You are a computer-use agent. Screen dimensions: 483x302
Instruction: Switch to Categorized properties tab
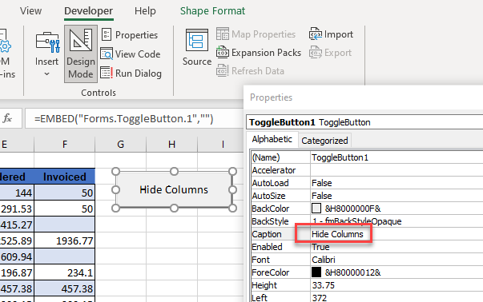[x=324, y=141]
